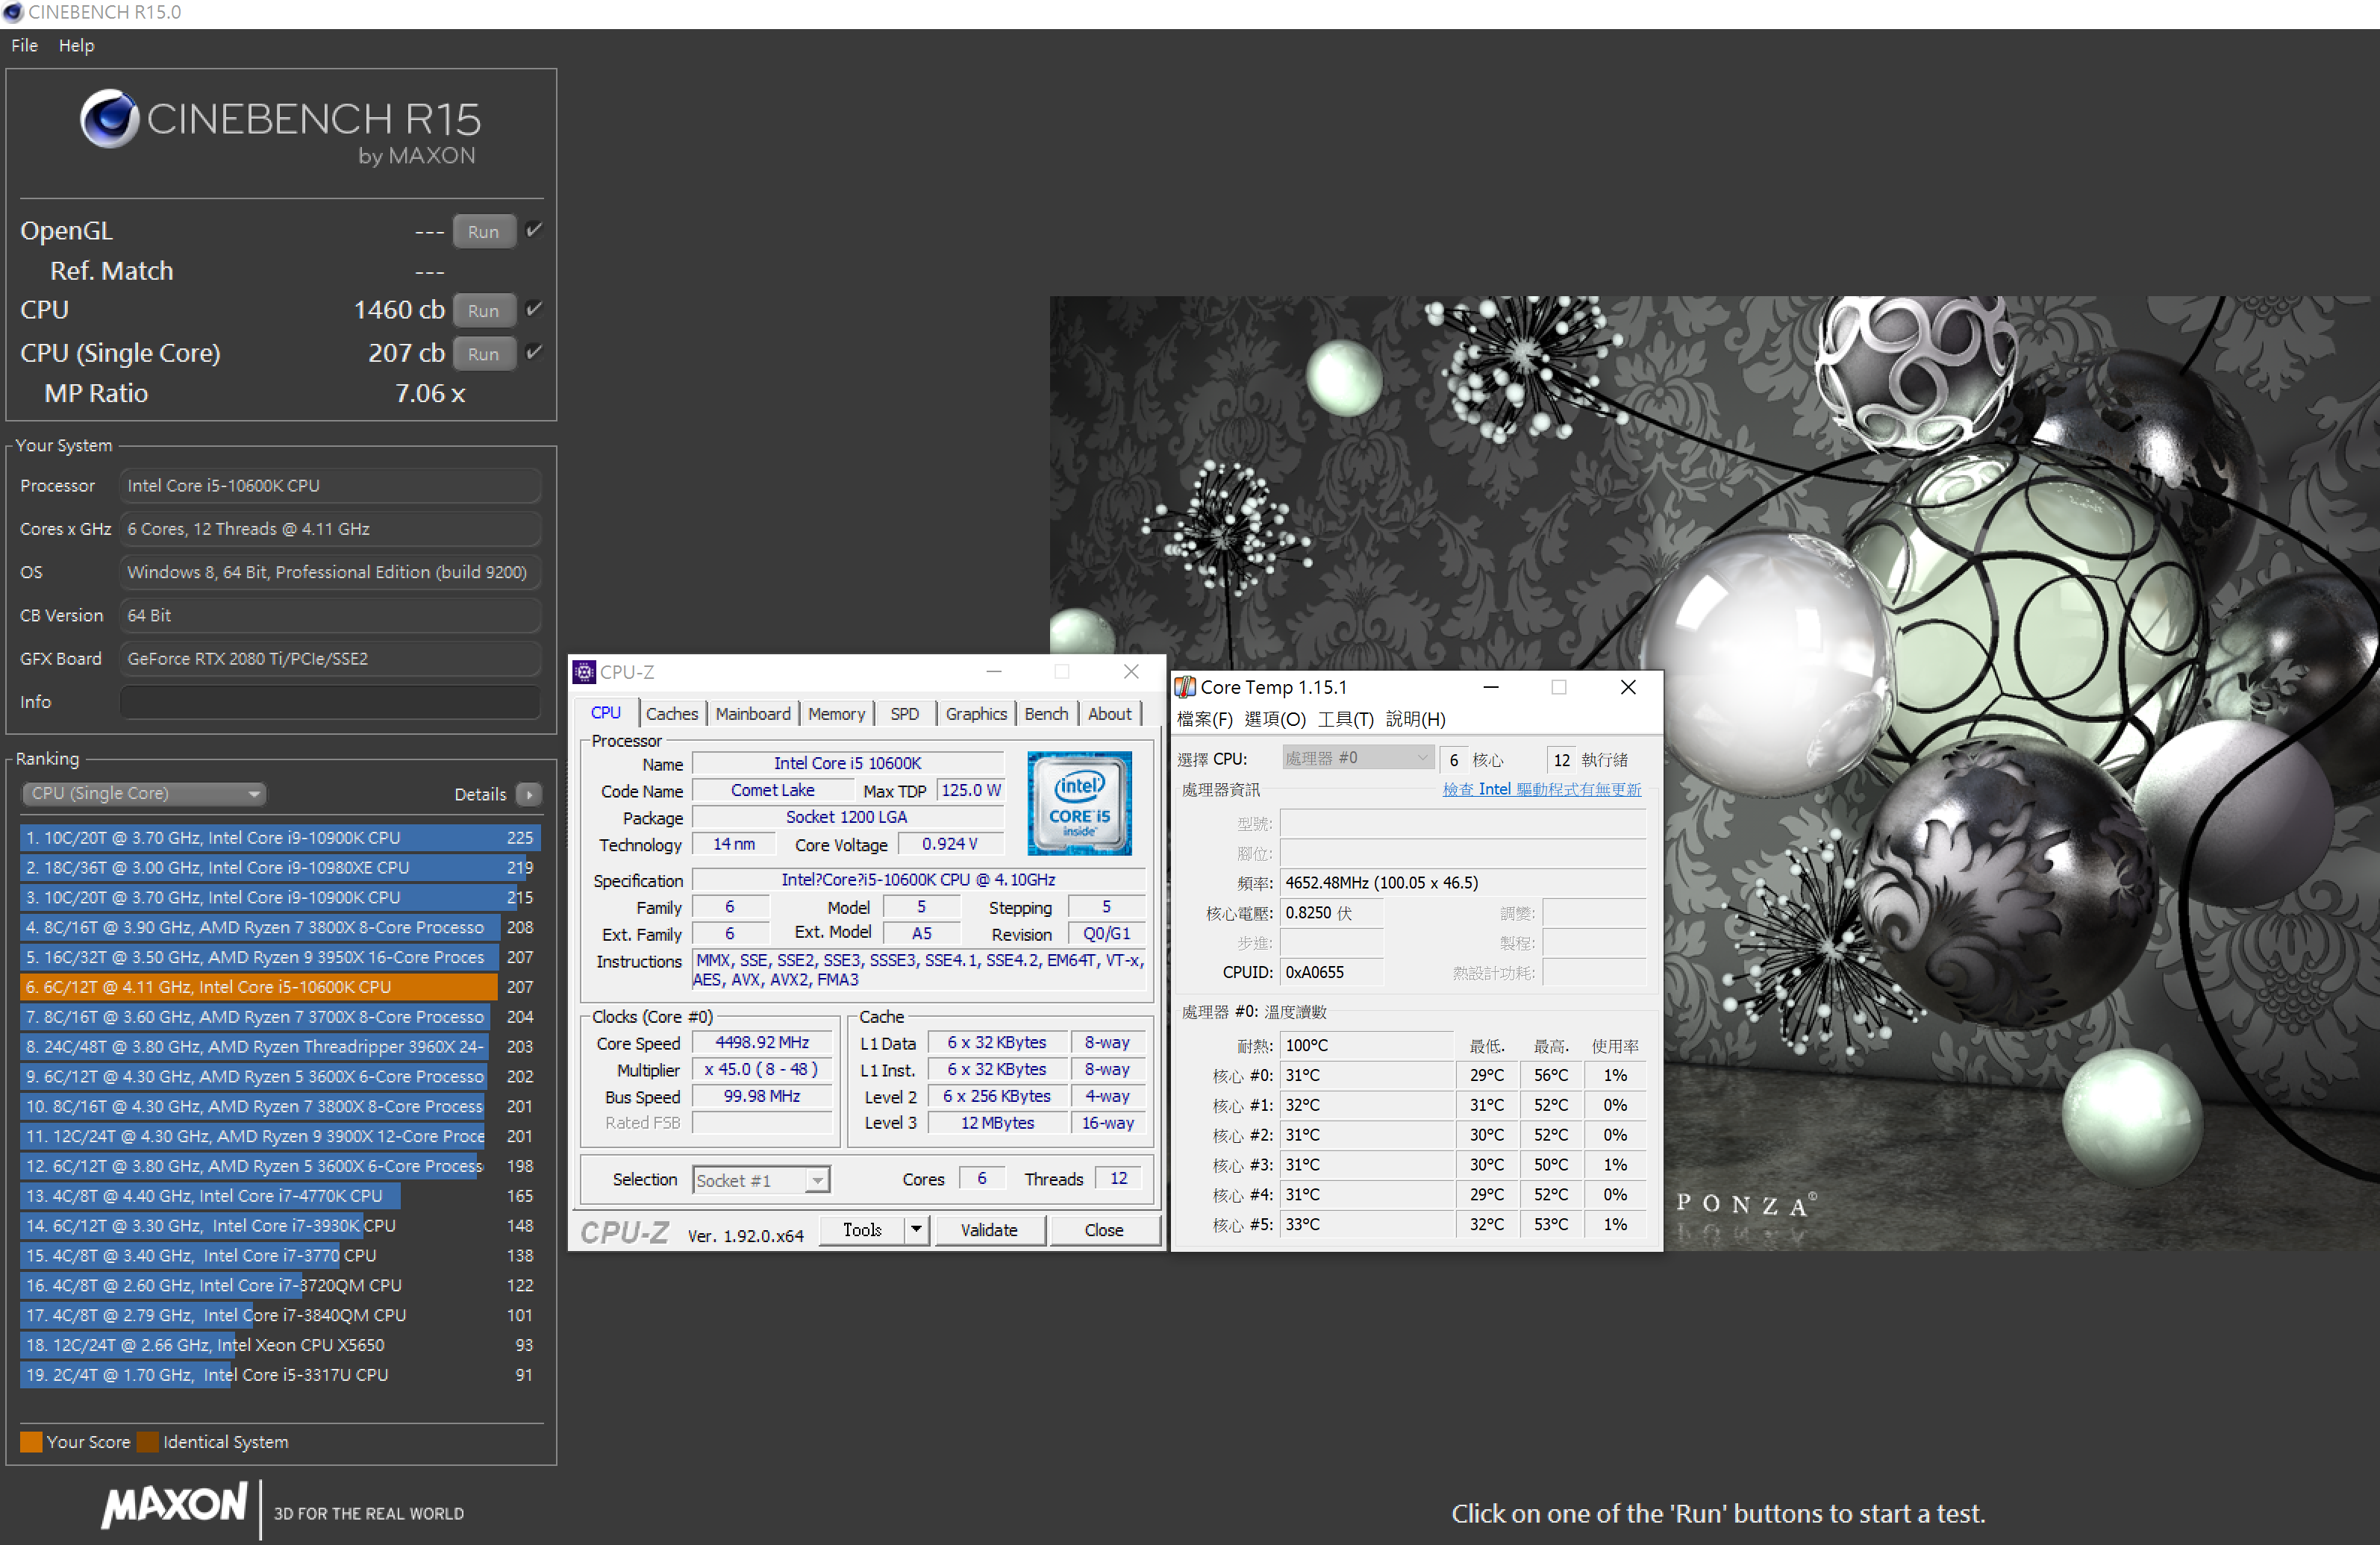Select ranking row 14 Core i7-3930K
Viewport: 2380px width, 1545px height.
280,1225
